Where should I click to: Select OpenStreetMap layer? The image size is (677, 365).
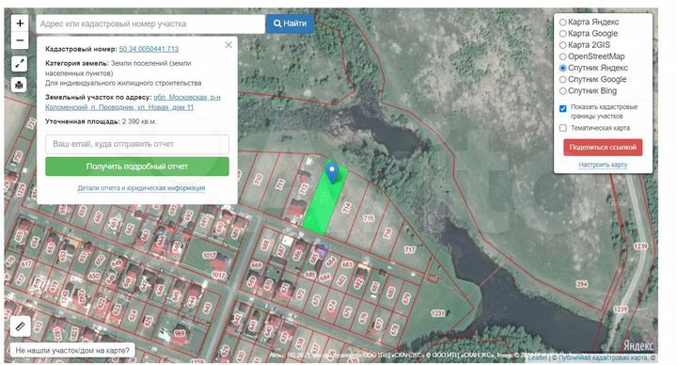(x=563, y=56)
